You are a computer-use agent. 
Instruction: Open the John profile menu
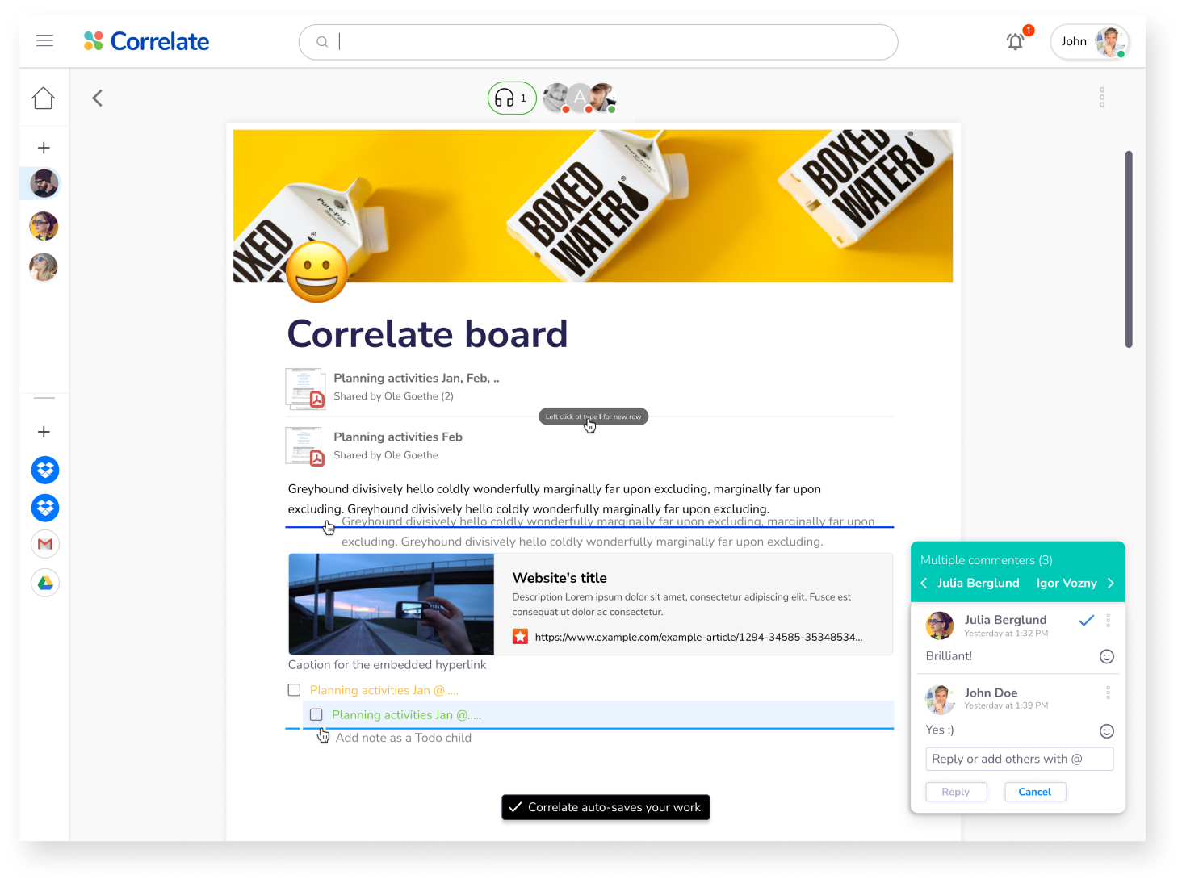click(1089, 42)
